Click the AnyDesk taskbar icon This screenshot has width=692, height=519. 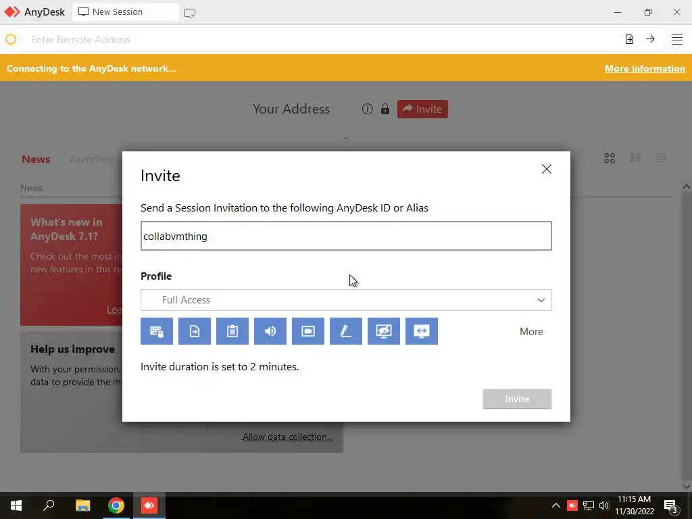pos(149,505)
